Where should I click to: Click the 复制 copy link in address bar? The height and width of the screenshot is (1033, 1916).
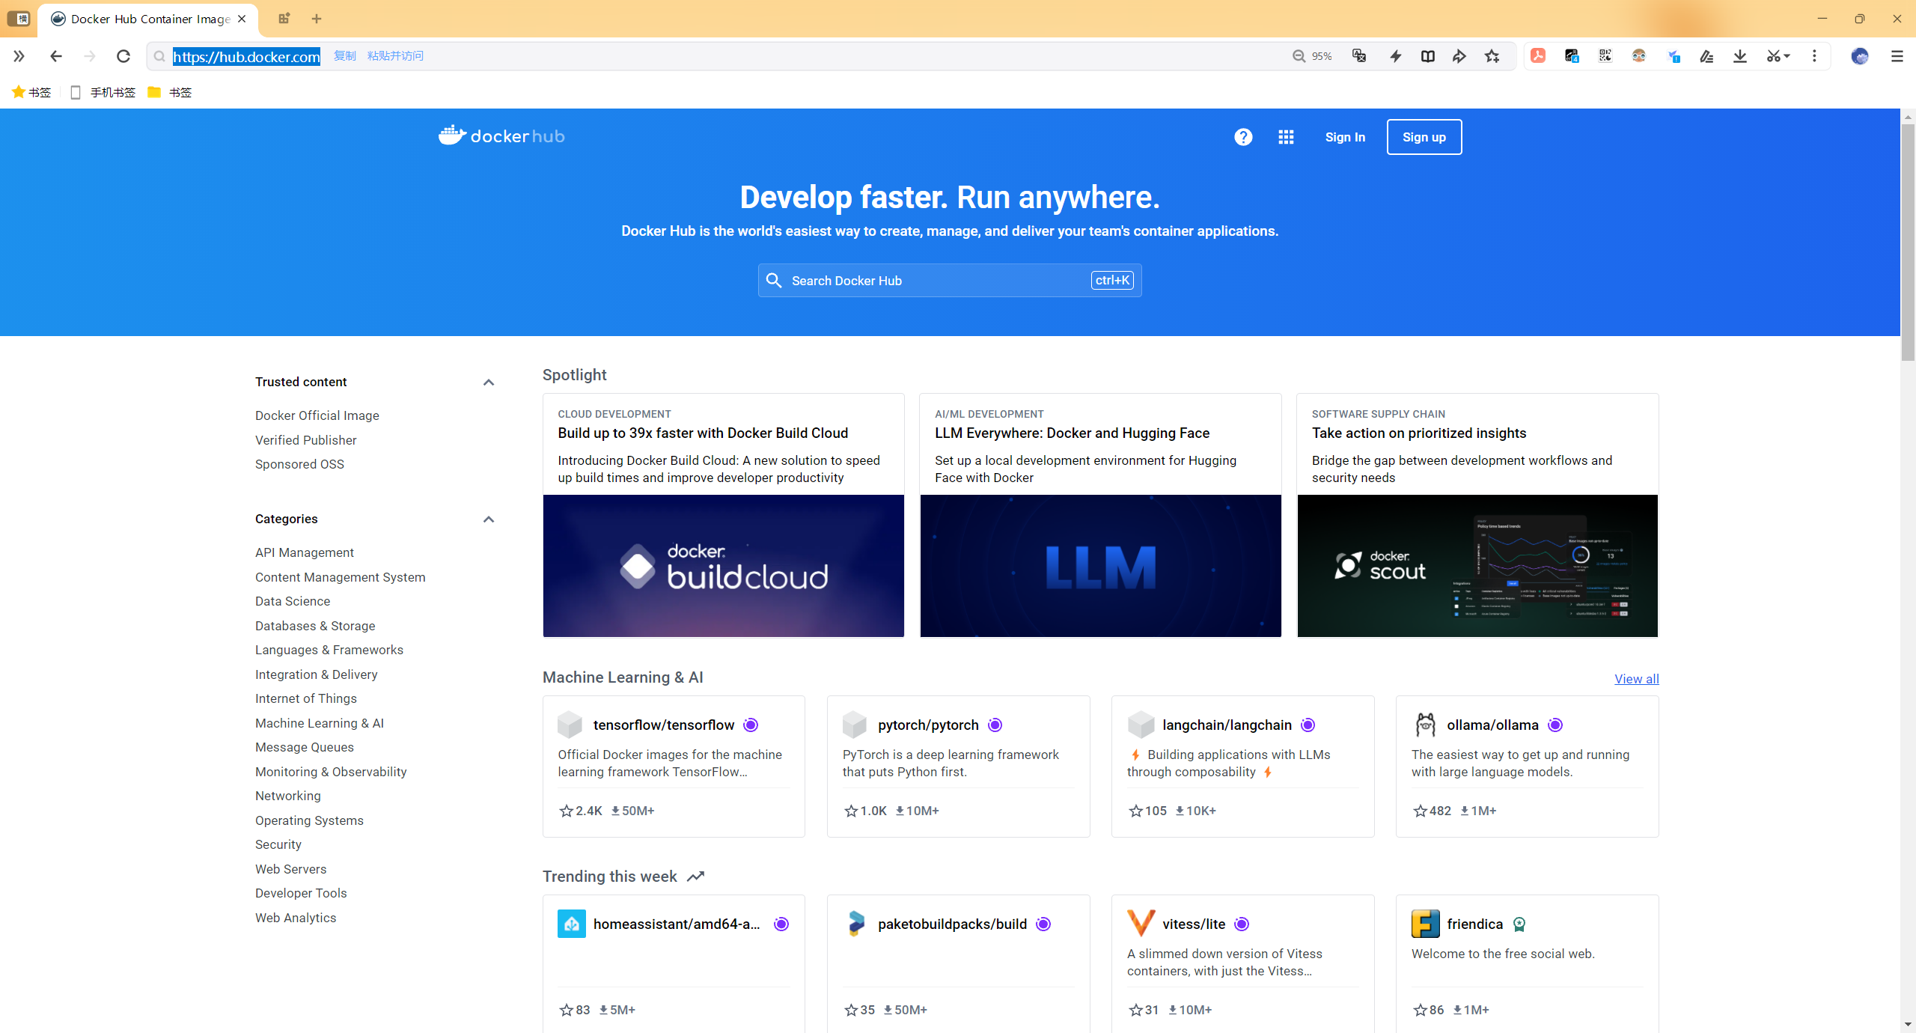[x=345, y=56]
